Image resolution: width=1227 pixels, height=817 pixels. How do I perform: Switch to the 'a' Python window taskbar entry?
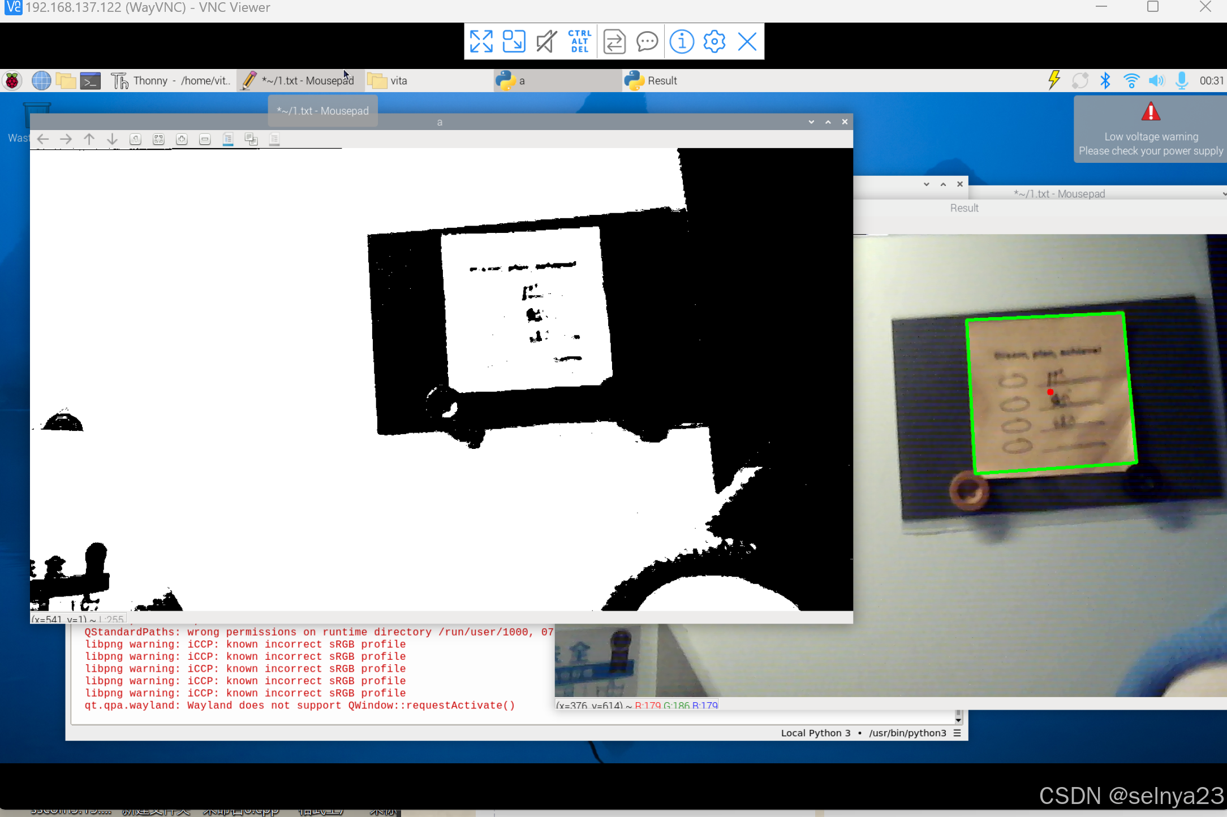point(557,81)
